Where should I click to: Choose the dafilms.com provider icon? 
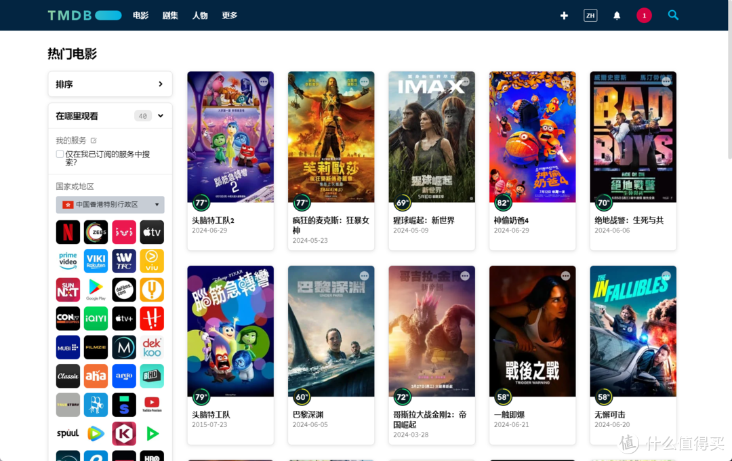(124, 289)
